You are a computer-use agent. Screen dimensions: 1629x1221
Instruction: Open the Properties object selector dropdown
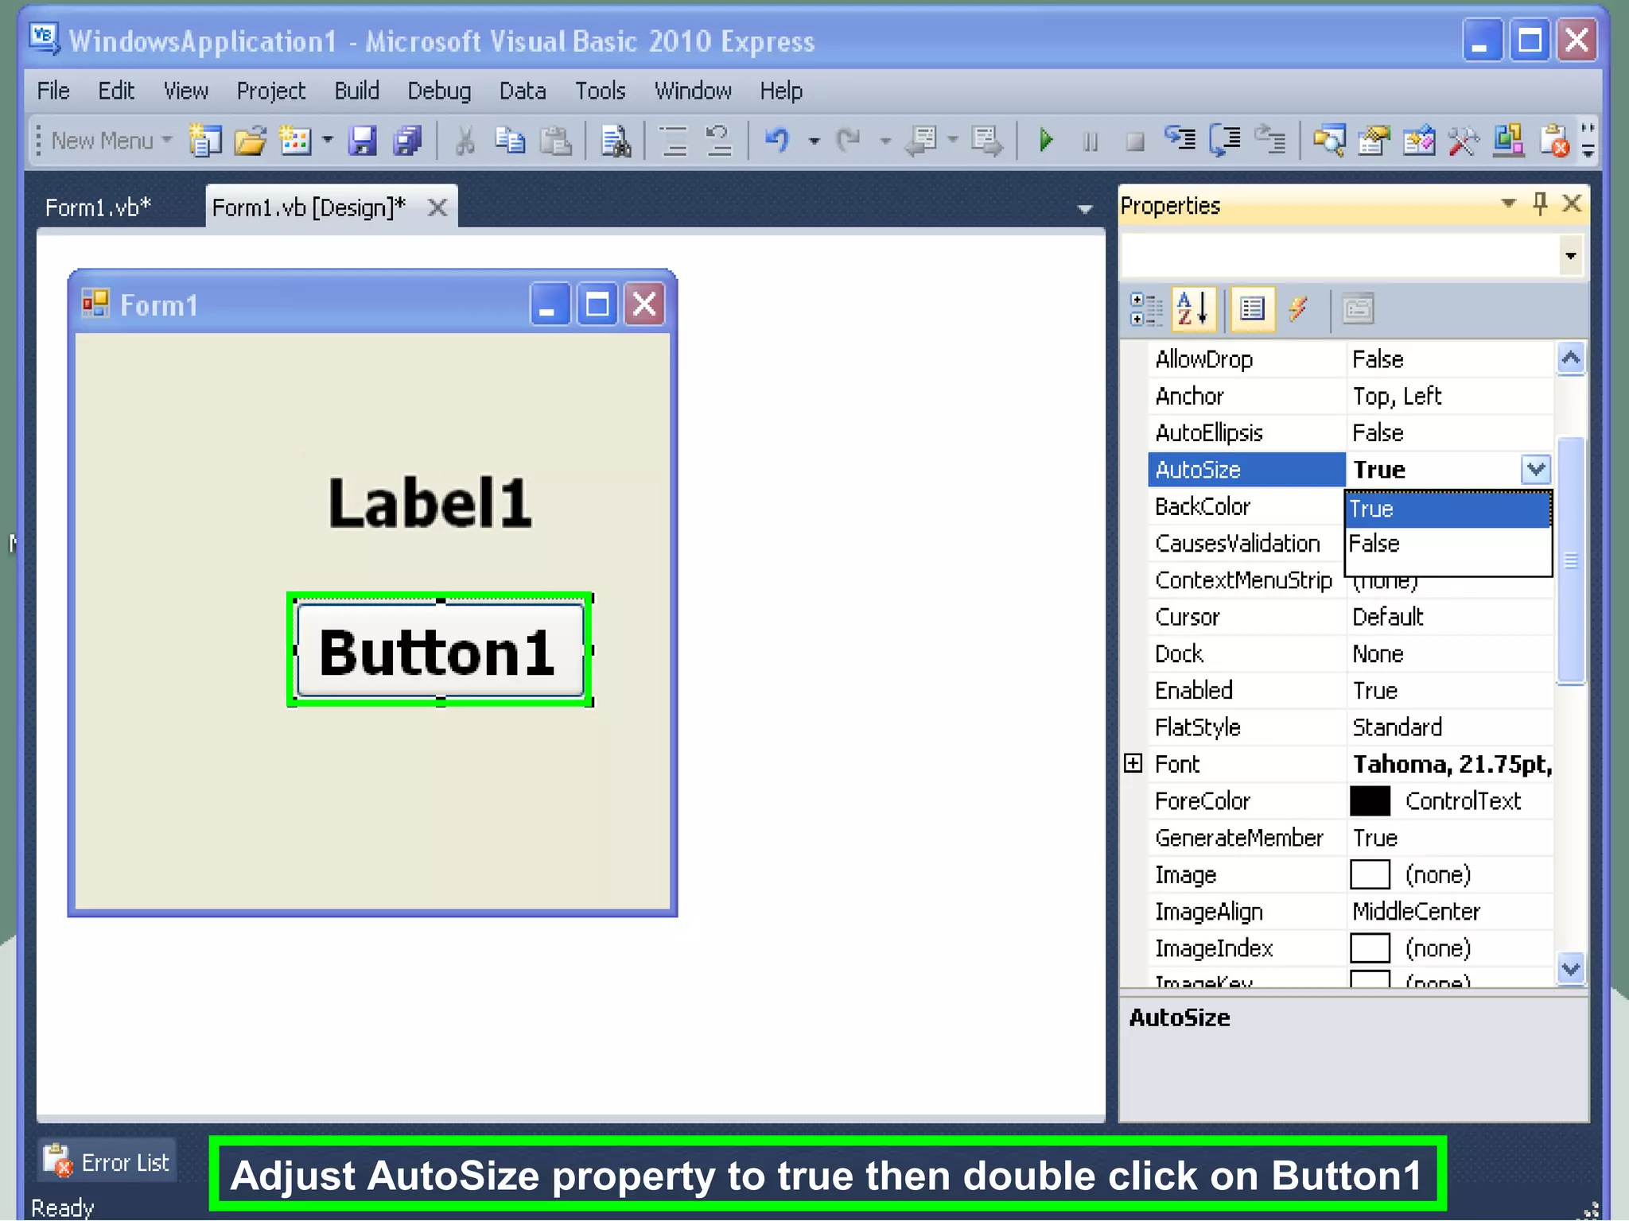pyautogui.click(x=1570, y=256)
